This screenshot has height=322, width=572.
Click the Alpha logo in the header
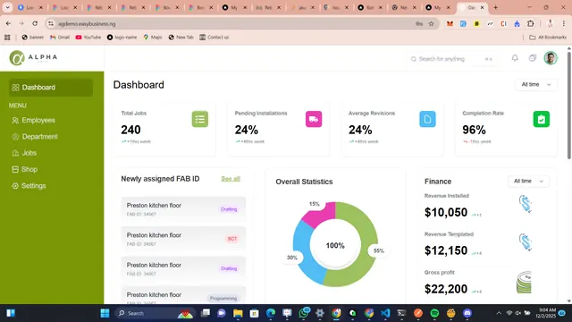(x=33, y=57)
